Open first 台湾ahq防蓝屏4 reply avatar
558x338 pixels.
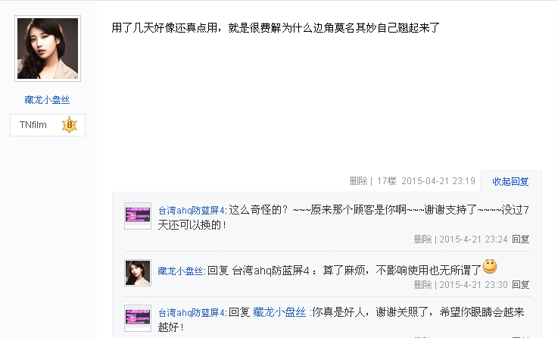(x=138, y=216)
